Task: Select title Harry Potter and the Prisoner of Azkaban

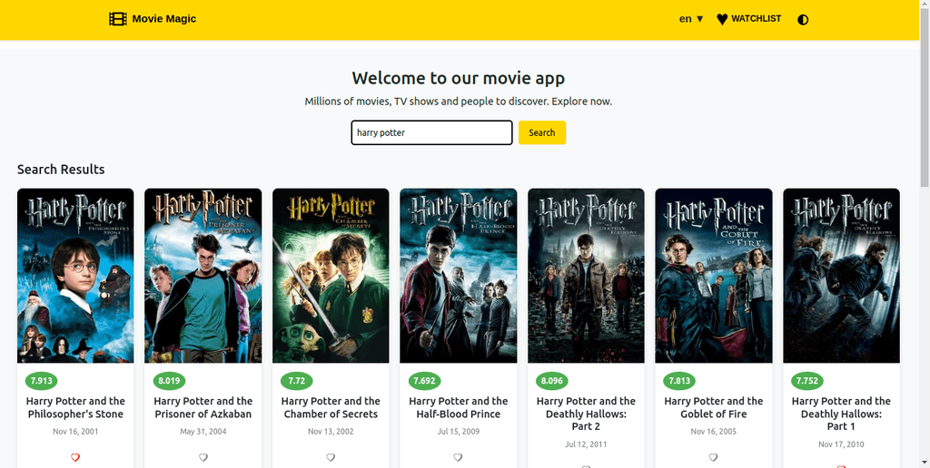Action: tap(203, 407)
